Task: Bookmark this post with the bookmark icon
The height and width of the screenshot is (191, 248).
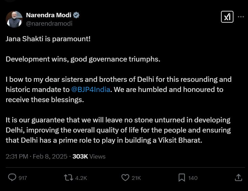Action: click(182, 177)
